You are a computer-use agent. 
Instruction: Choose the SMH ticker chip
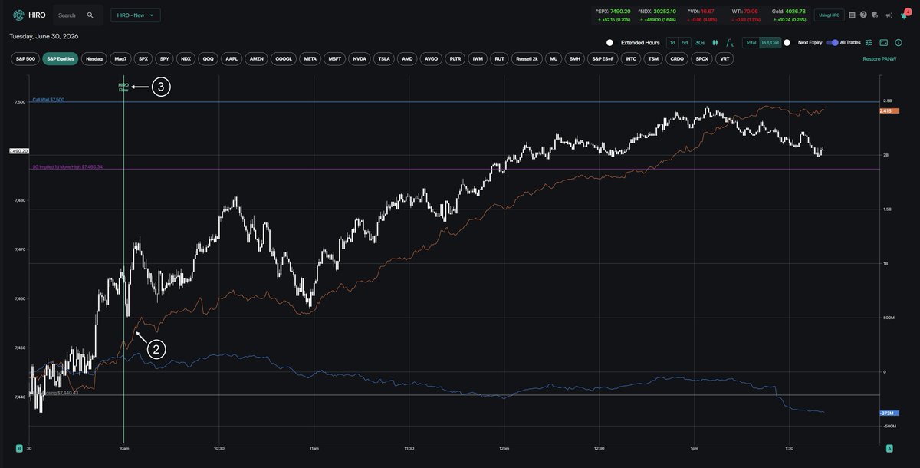click(x=575, y=58)
